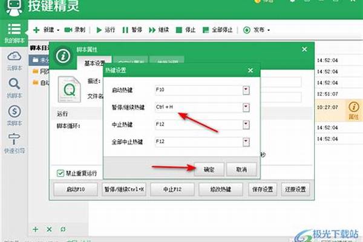363x242 pixels.
Task: Refresh list with bottom refresh icon
Action: tap(63, 229)
